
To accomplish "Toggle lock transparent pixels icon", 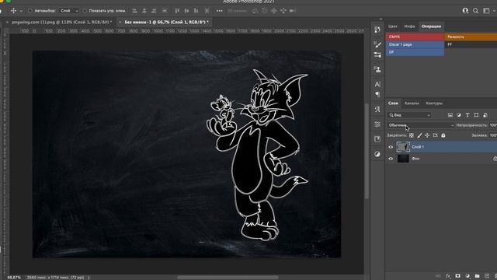I will 412,135.
